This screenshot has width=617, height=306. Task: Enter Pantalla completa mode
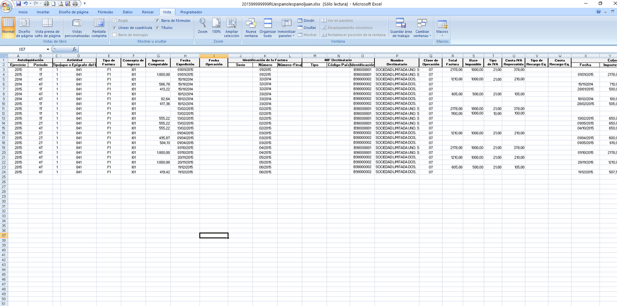pos(99,27)
